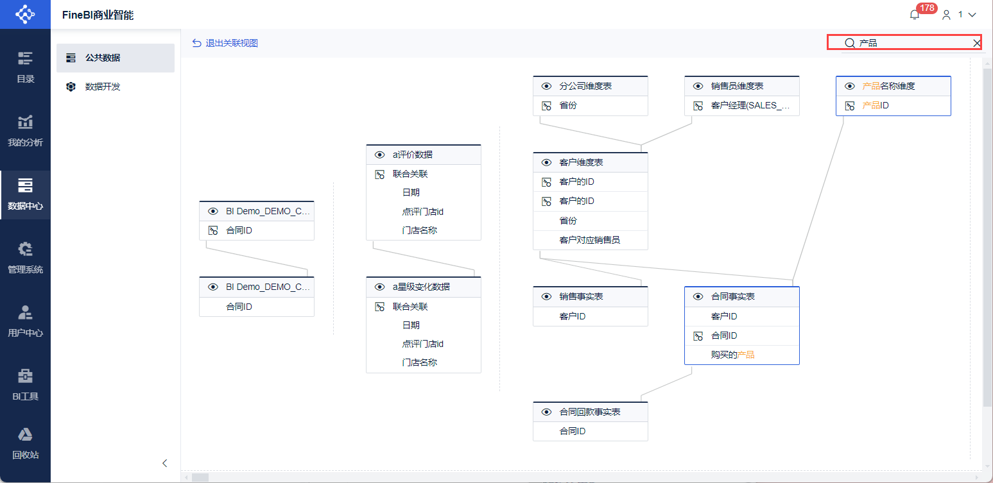
Task: Click the relation icon beside 省份 in 分公司维度表
Action: [547, 106]
